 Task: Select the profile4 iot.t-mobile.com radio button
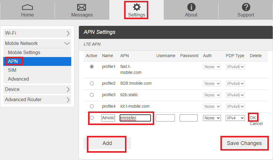click(92, 106)
